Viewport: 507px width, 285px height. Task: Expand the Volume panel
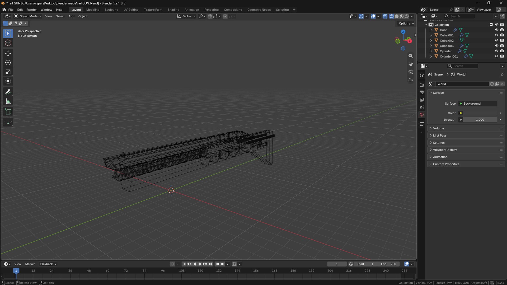pyautogui.click(x=466, y=128)
